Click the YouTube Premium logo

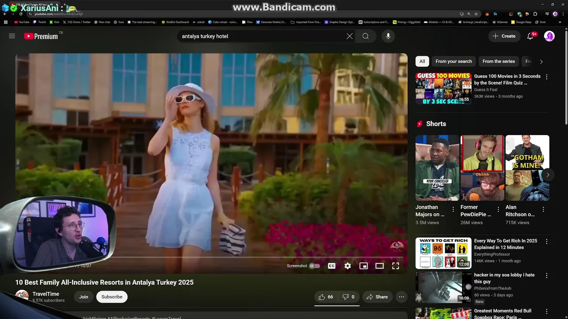41,36
